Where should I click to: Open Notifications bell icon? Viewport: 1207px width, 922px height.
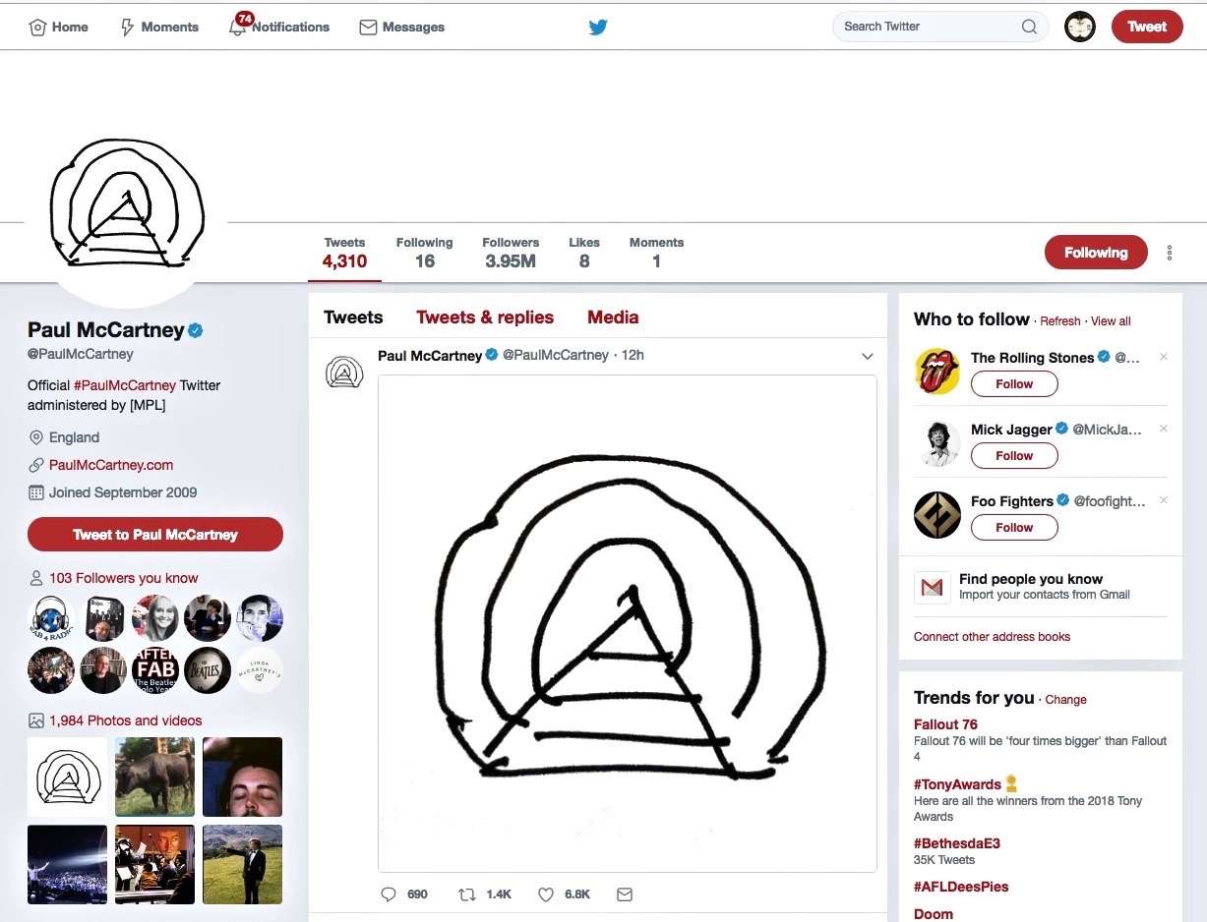click(238, 27)
